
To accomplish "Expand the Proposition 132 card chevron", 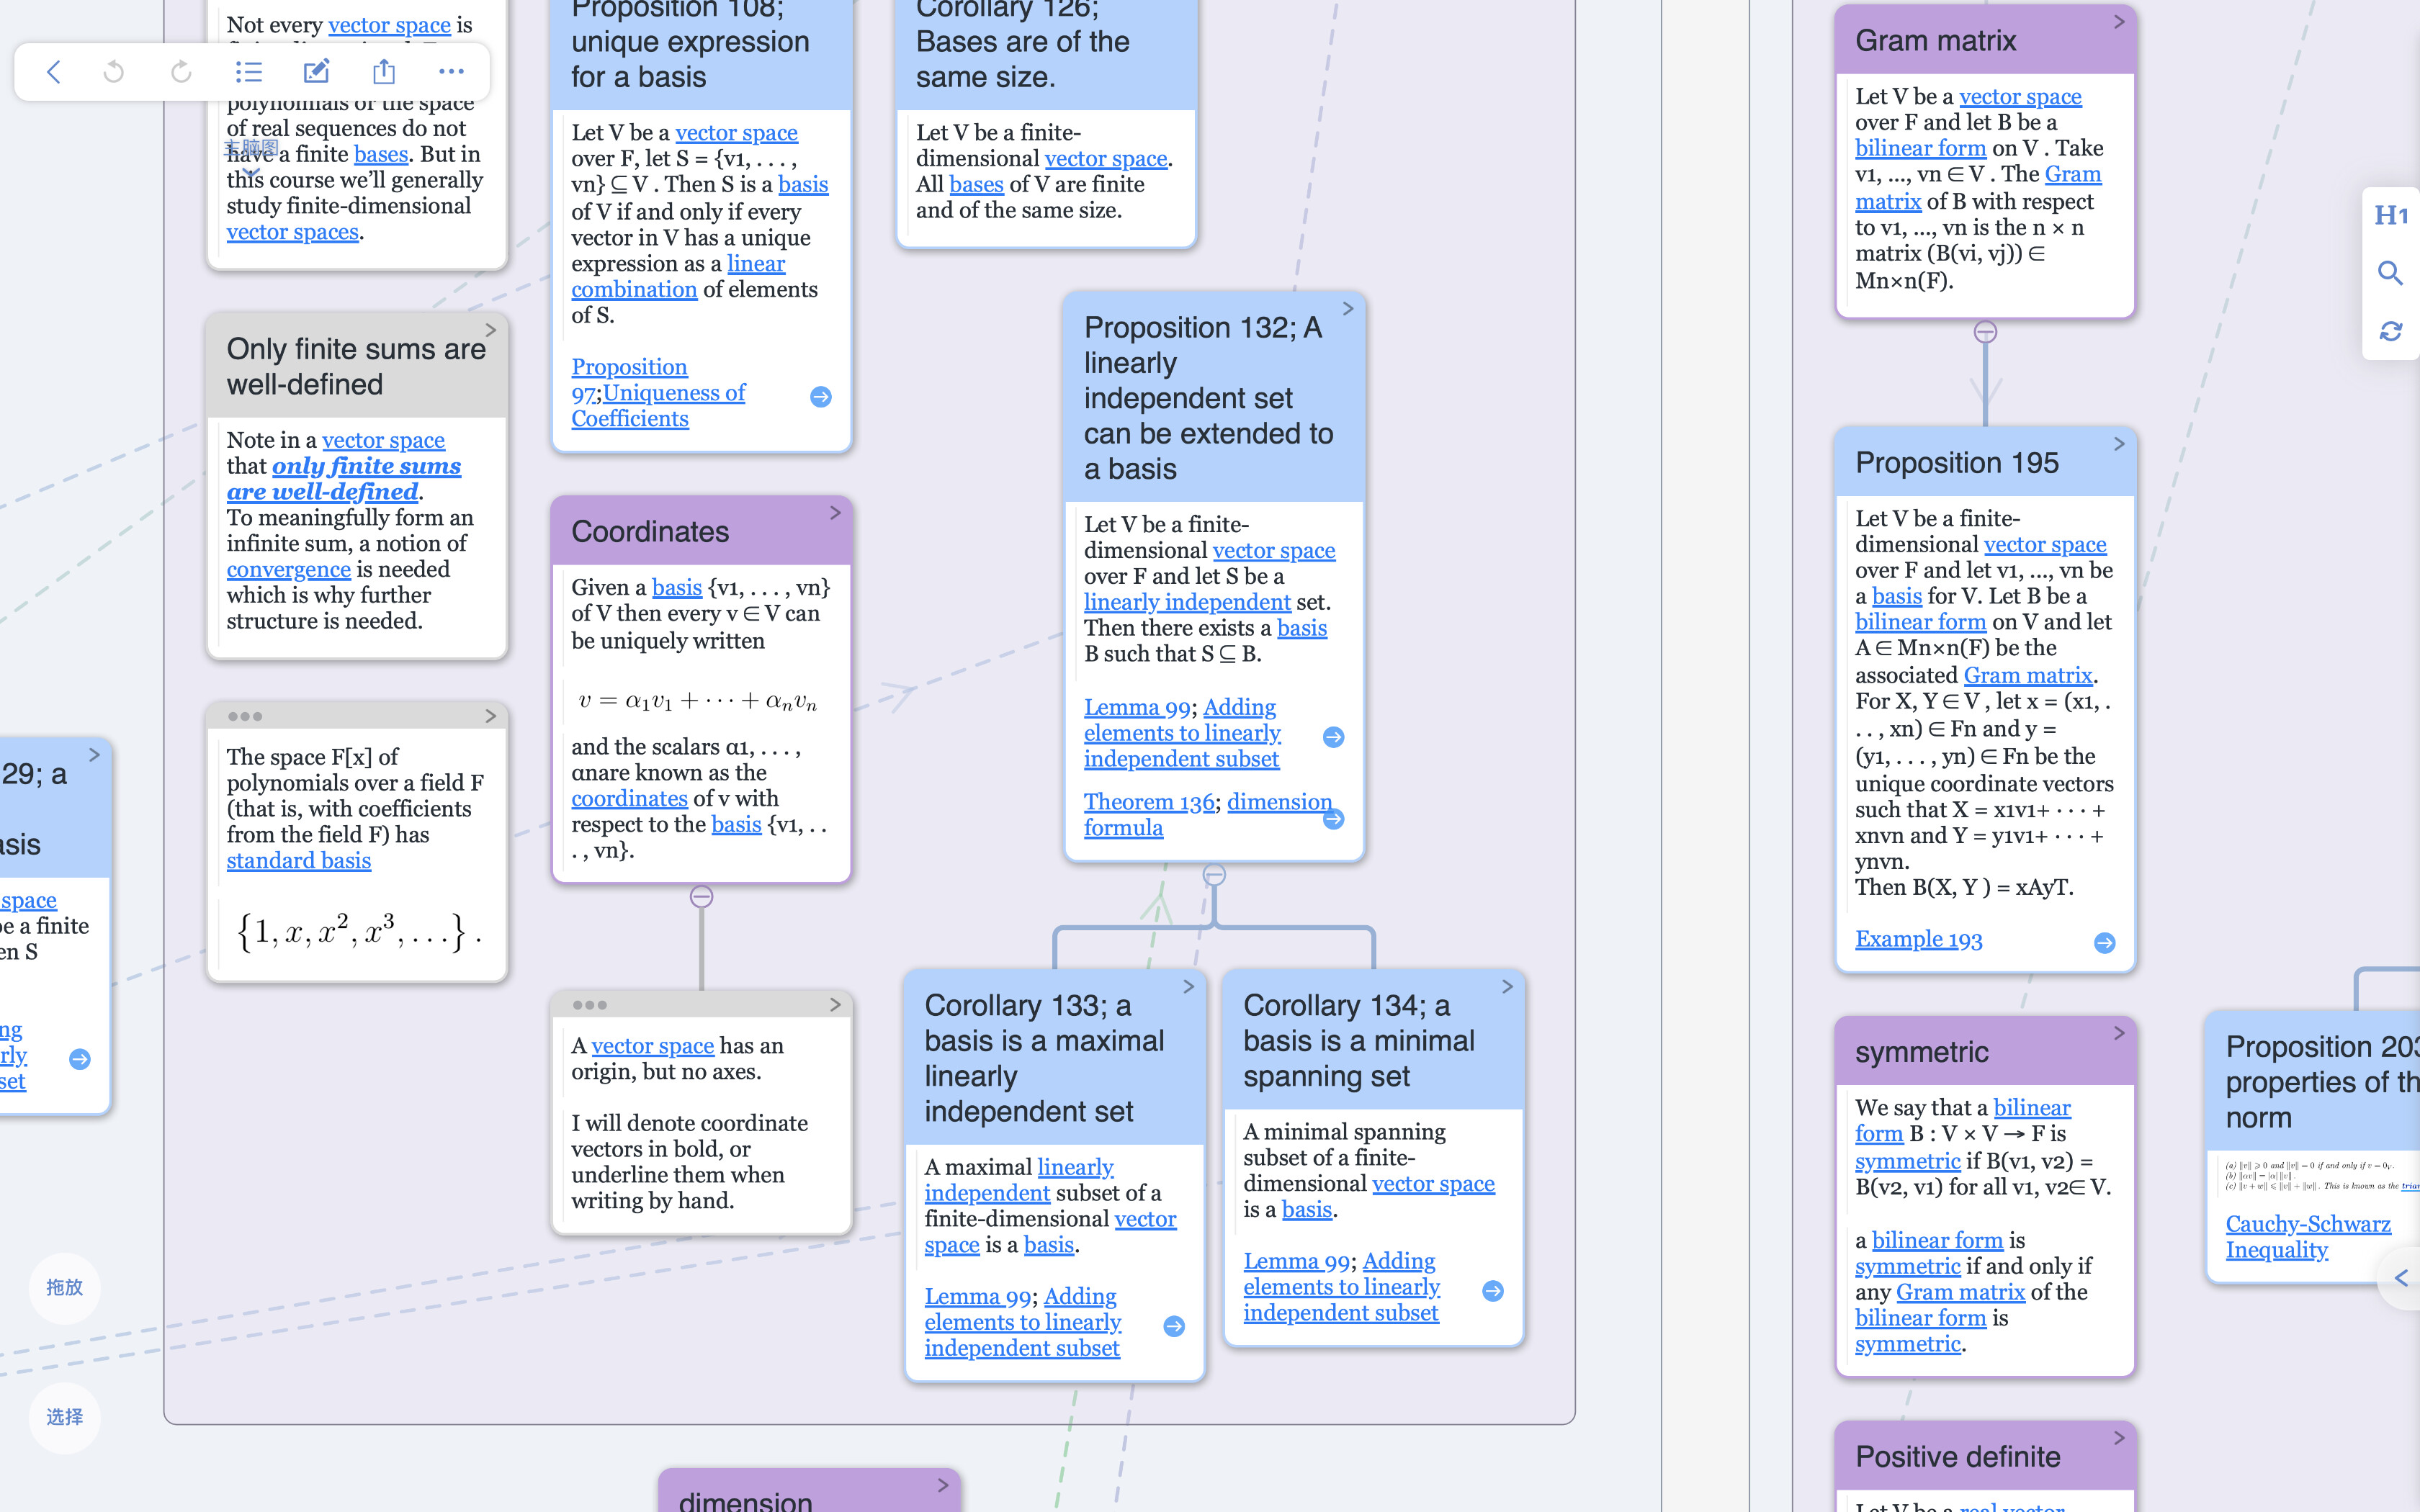I will click(1347, 309).
